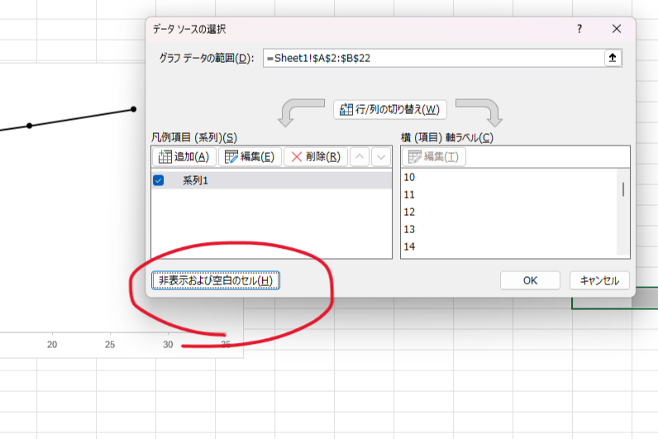Move series up with the up arrow
The height and width of the screenshot is (439, 658).
click(360, 157)
